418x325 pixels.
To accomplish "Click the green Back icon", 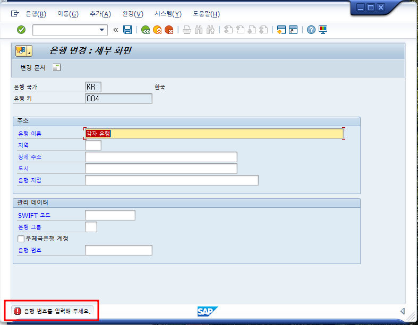I will [146, 30].
